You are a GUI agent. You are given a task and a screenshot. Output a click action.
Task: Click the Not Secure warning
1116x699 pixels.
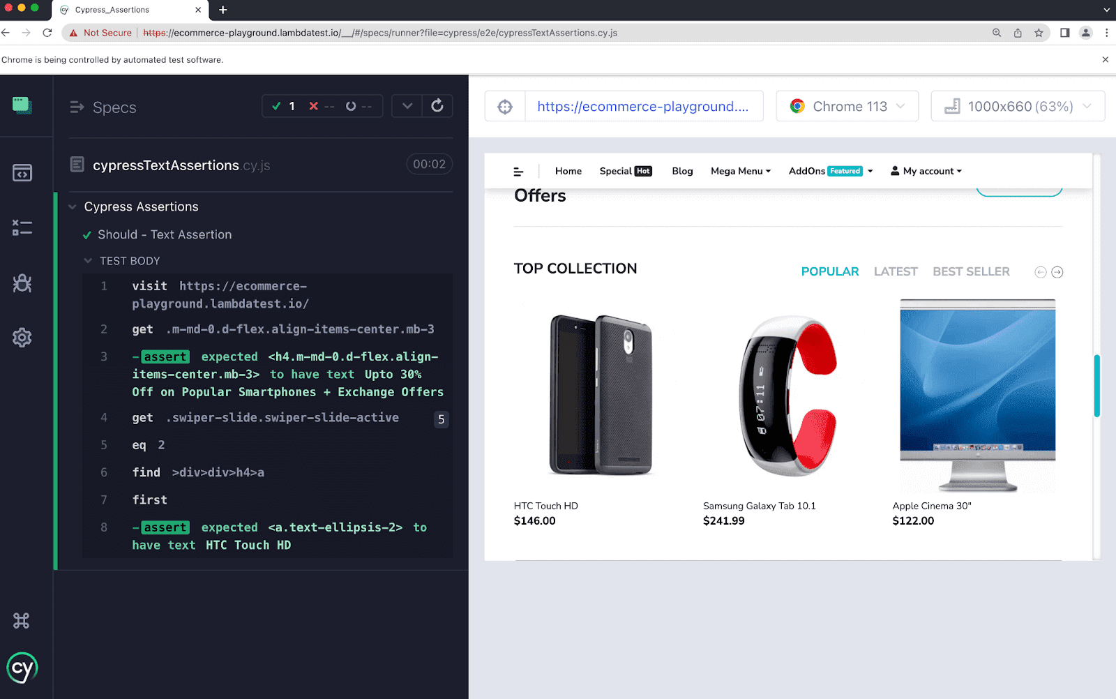point(100,33)
